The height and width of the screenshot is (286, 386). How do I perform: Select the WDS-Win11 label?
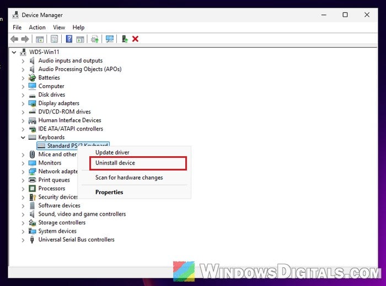pyautogui.click(x=44, y=52)
